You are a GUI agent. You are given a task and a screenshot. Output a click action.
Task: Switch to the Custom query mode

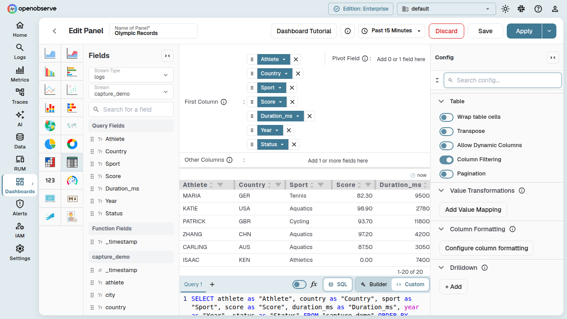(x=410, y=284)
